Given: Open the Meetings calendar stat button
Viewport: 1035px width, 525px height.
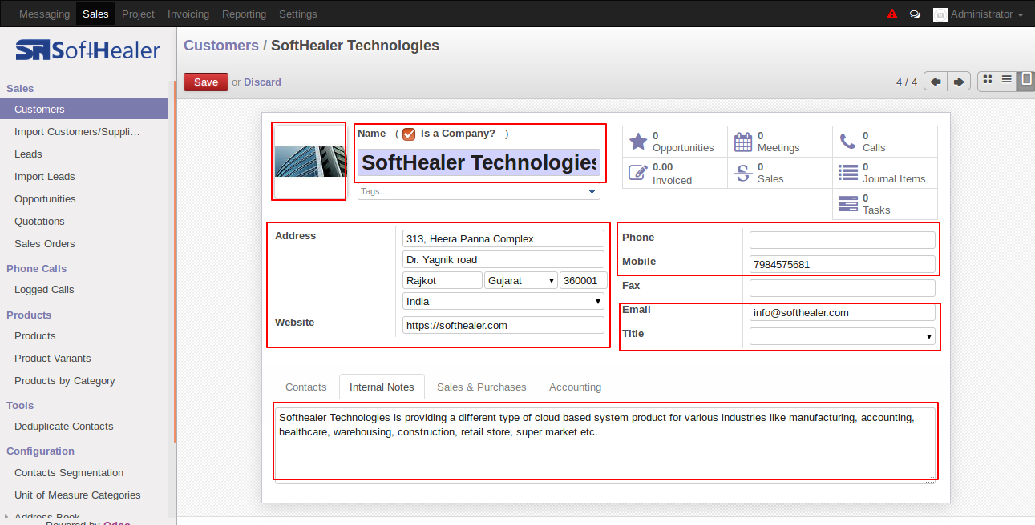Looking at the screenshot, I should pos(780,142).
